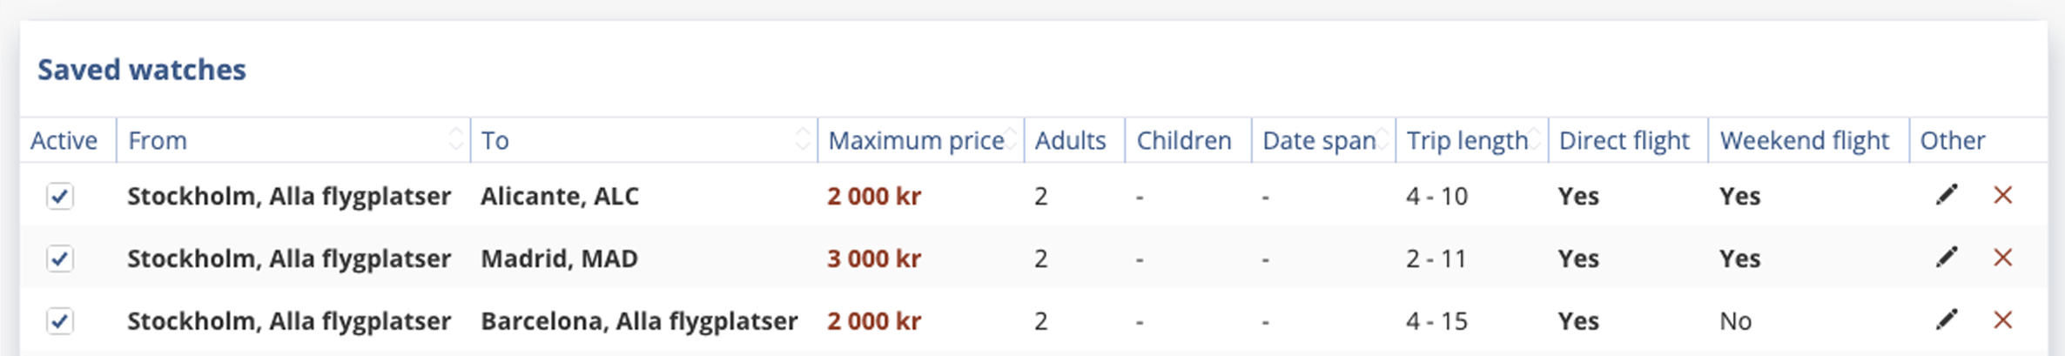Screen dimensions: 2065x356
Task: Edit the Alicante watch with pencil icon
Action: 1947,195
